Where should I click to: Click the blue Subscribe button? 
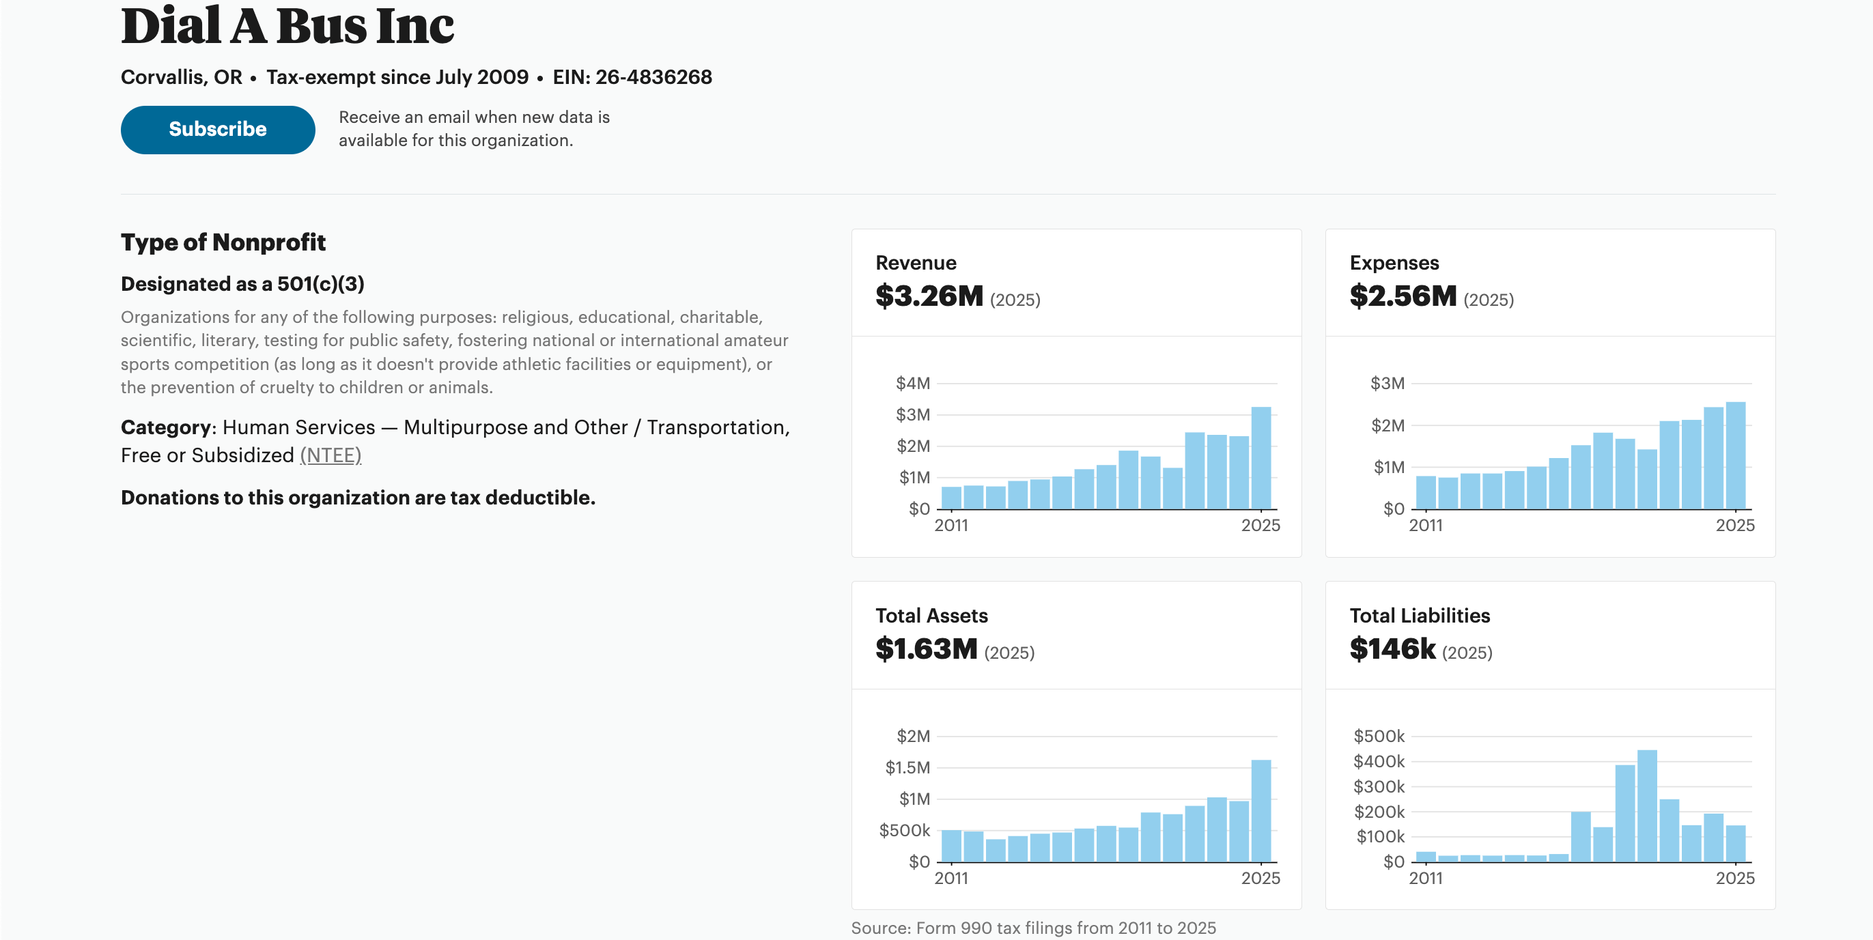tap(217, 130)
